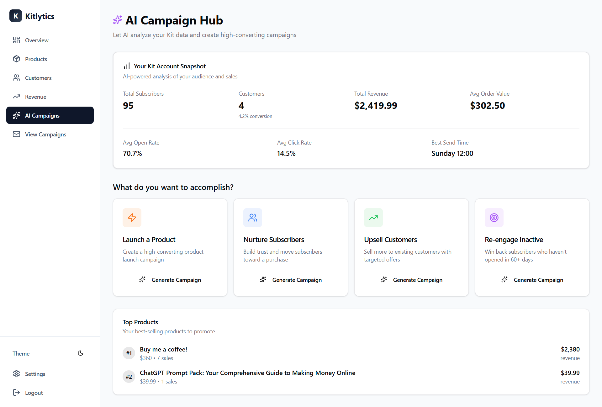Generate Campaign for Re-engage Inactive
Viewport: 602px width, 407px height.
point(532,280)
